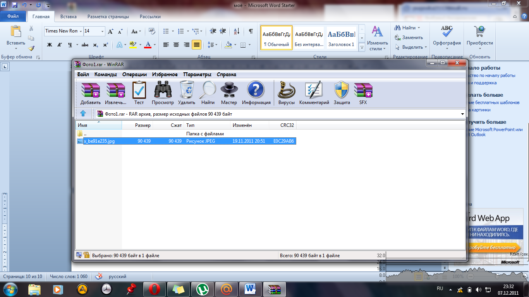Click the Word underline (Ч) button

coord(70,45)
